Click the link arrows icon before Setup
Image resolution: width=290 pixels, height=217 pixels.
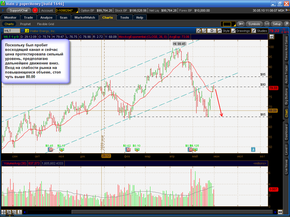(x=267, y=24)
